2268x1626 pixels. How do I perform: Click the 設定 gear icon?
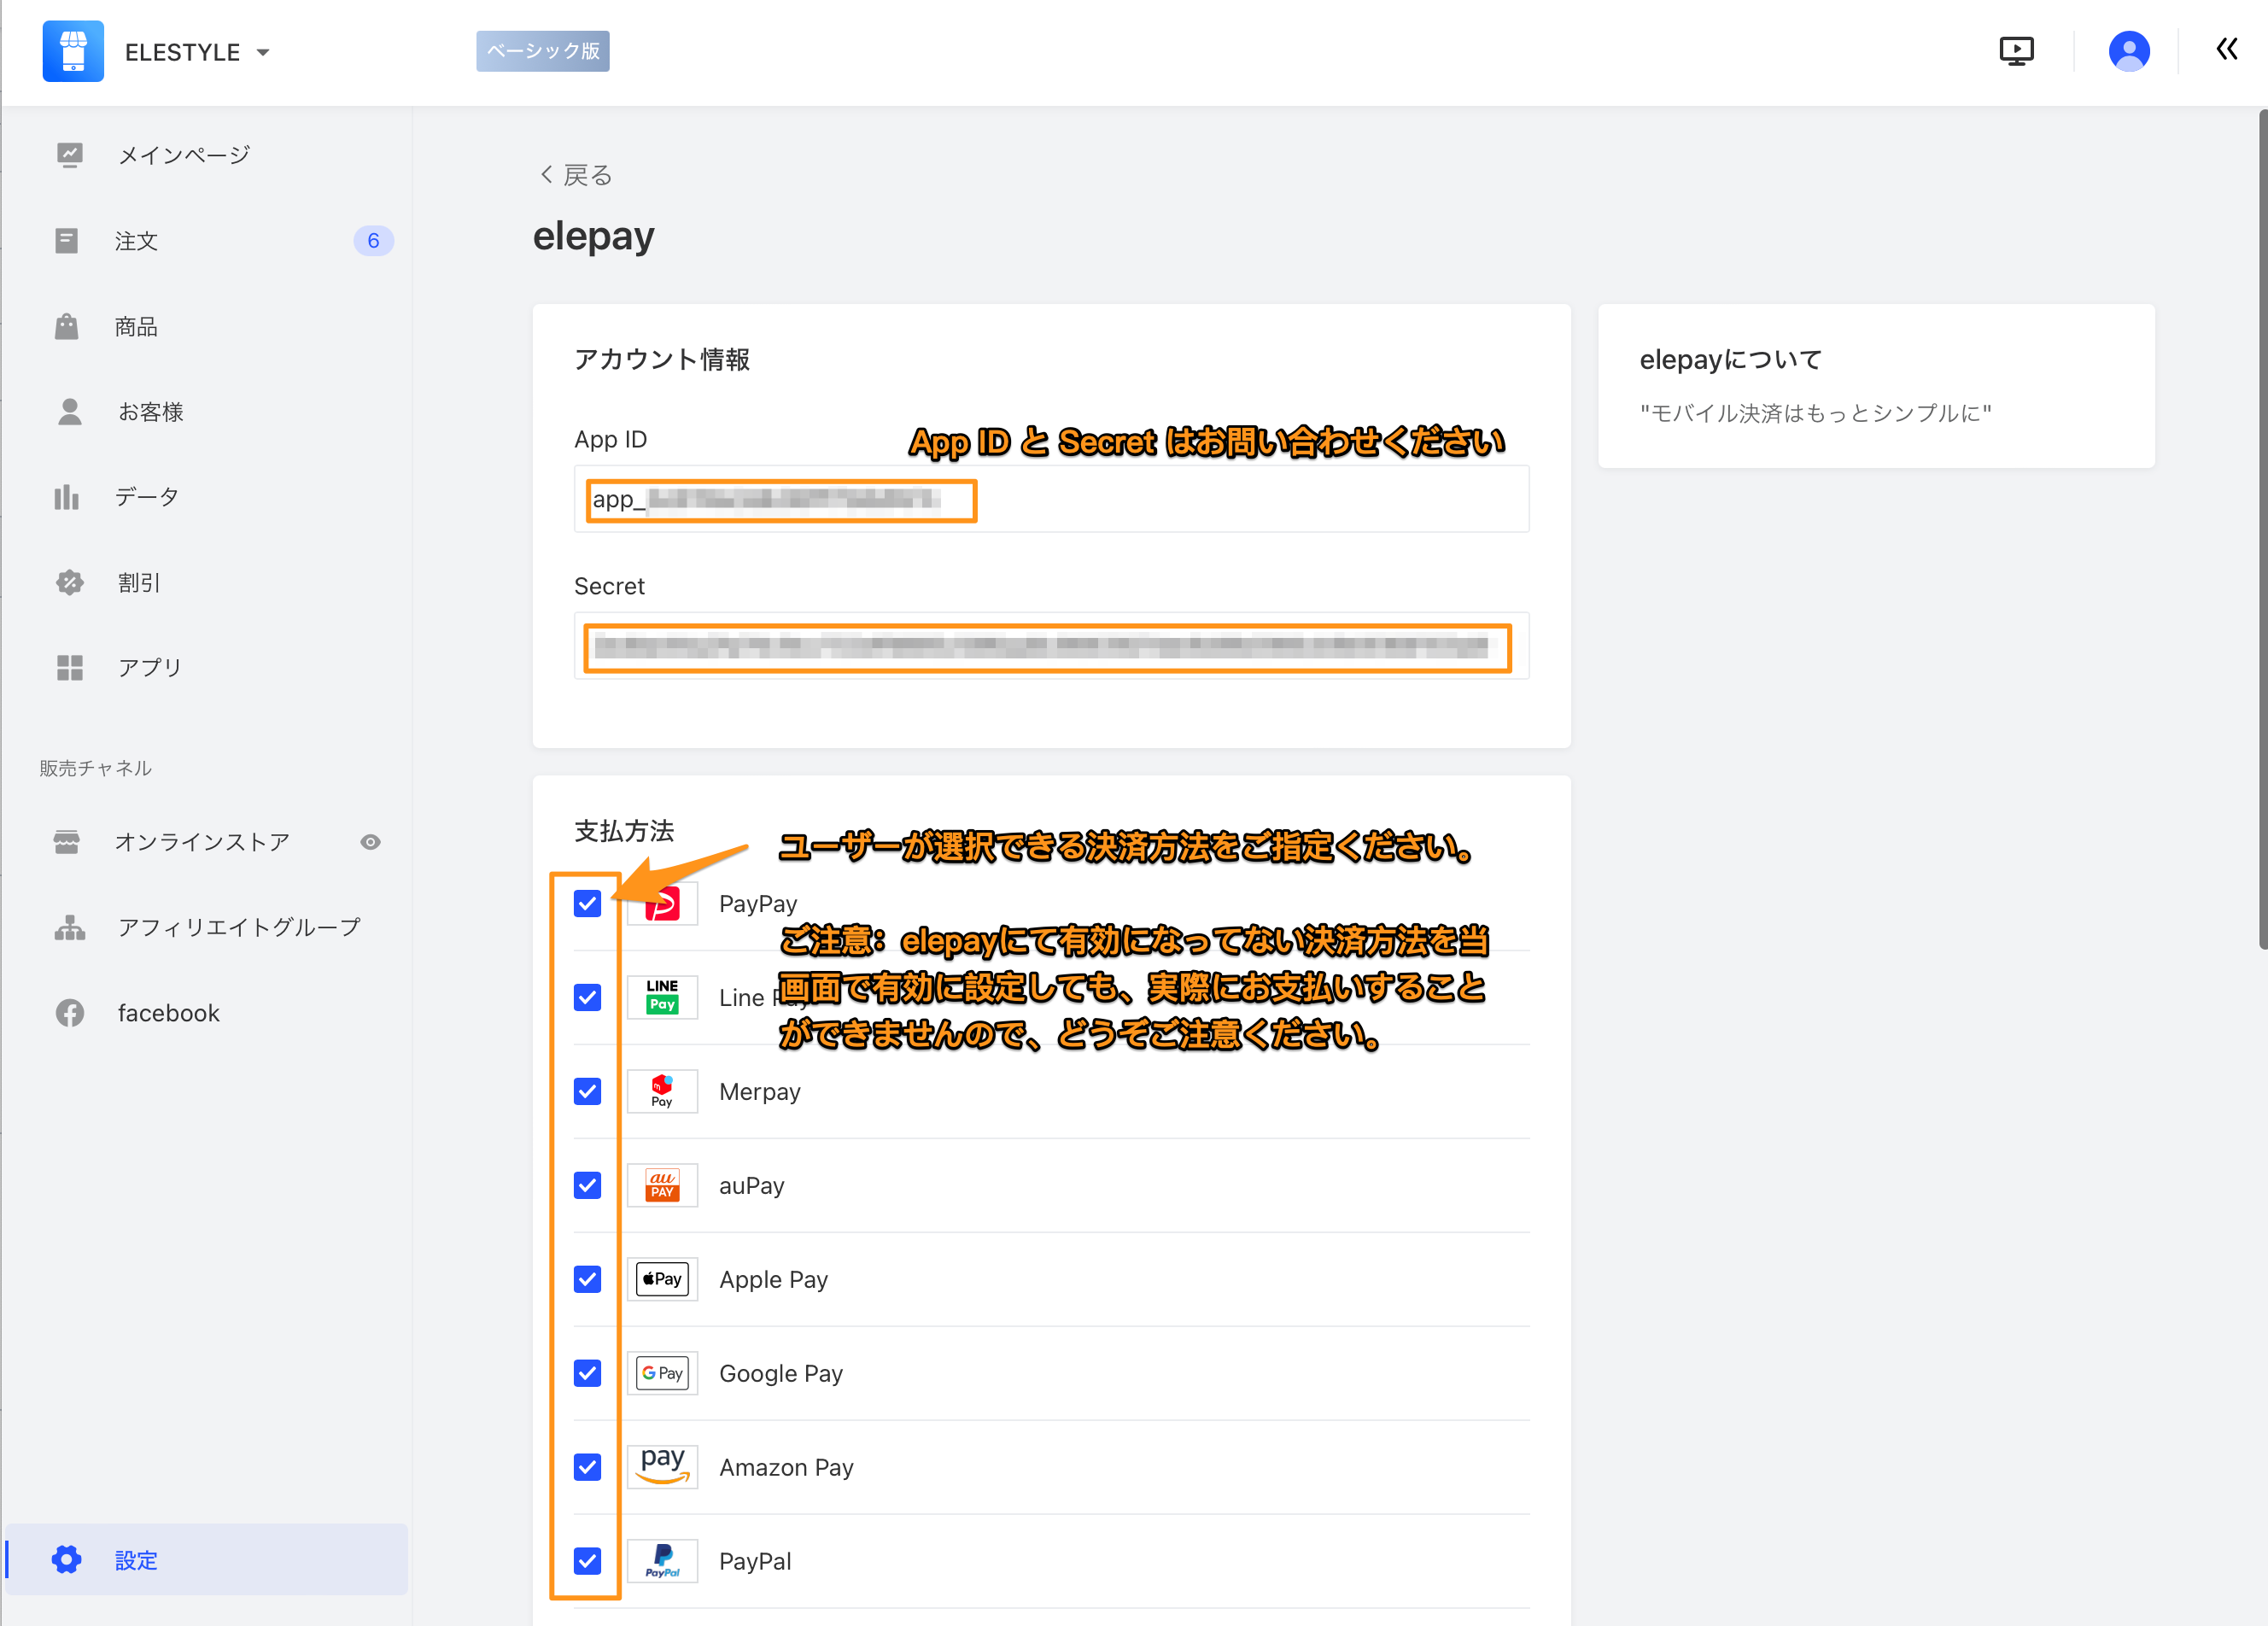click(67, 1559)
